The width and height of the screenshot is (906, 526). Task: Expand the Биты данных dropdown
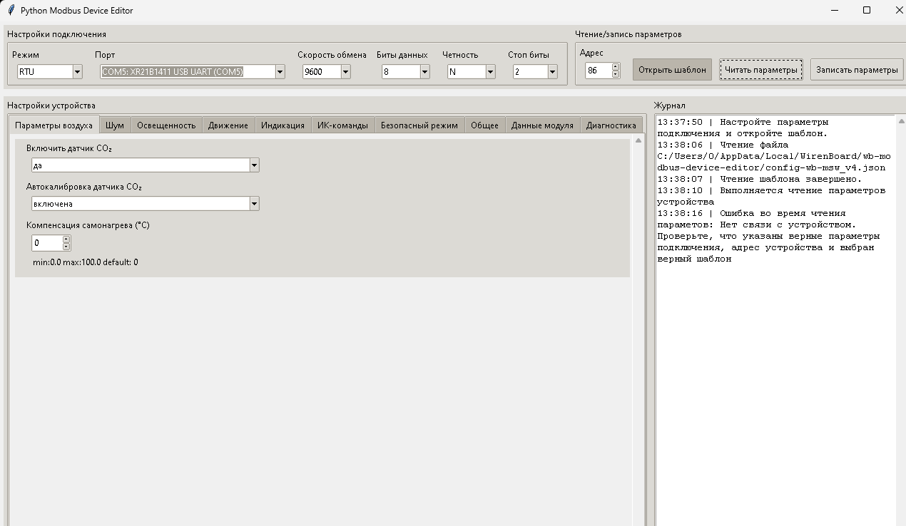424,72
